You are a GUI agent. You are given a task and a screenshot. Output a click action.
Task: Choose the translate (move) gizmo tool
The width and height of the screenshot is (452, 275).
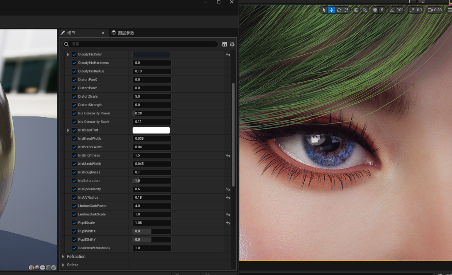[331, 10]
